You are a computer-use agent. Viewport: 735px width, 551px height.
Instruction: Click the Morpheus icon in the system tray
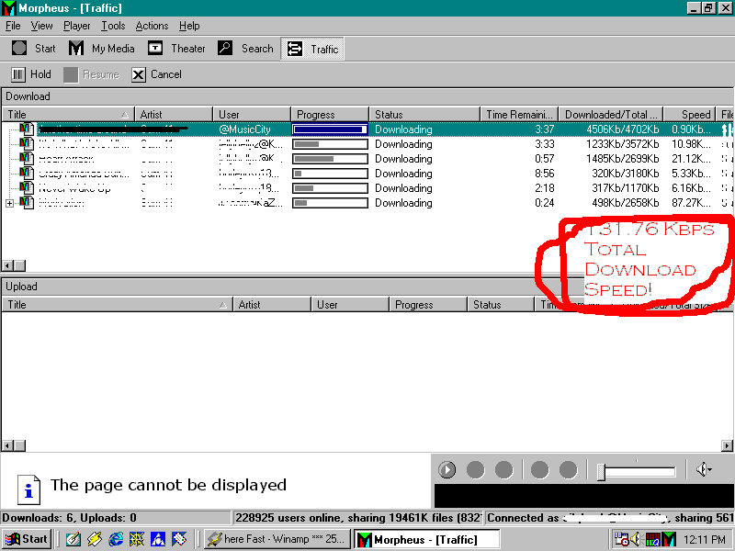click(x=670, y=539)
